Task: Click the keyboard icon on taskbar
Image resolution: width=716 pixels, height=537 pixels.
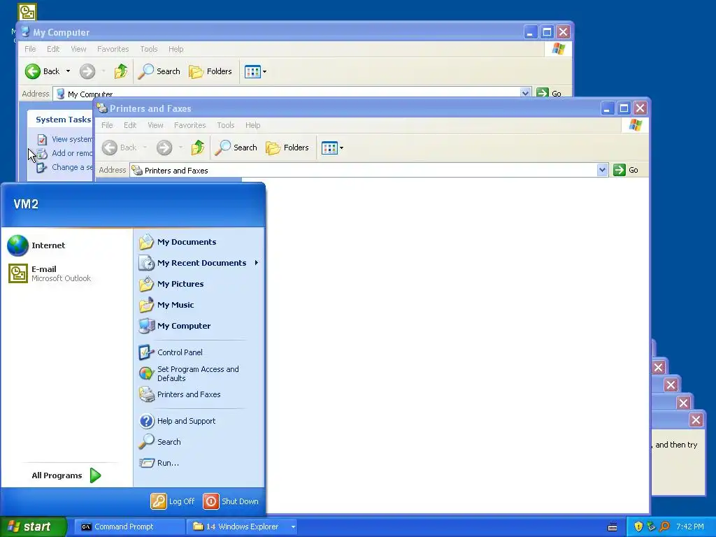Action: 613,527
